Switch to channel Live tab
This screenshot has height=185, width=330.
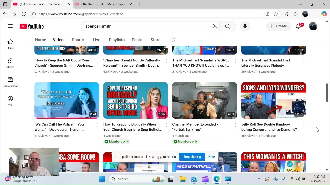coord(96,40)
